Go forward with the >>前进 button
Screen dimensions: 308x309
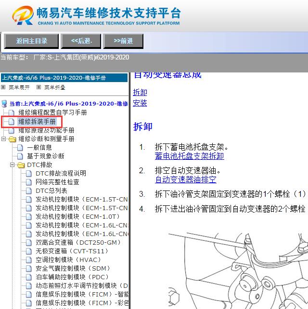[x=123, y=41]
